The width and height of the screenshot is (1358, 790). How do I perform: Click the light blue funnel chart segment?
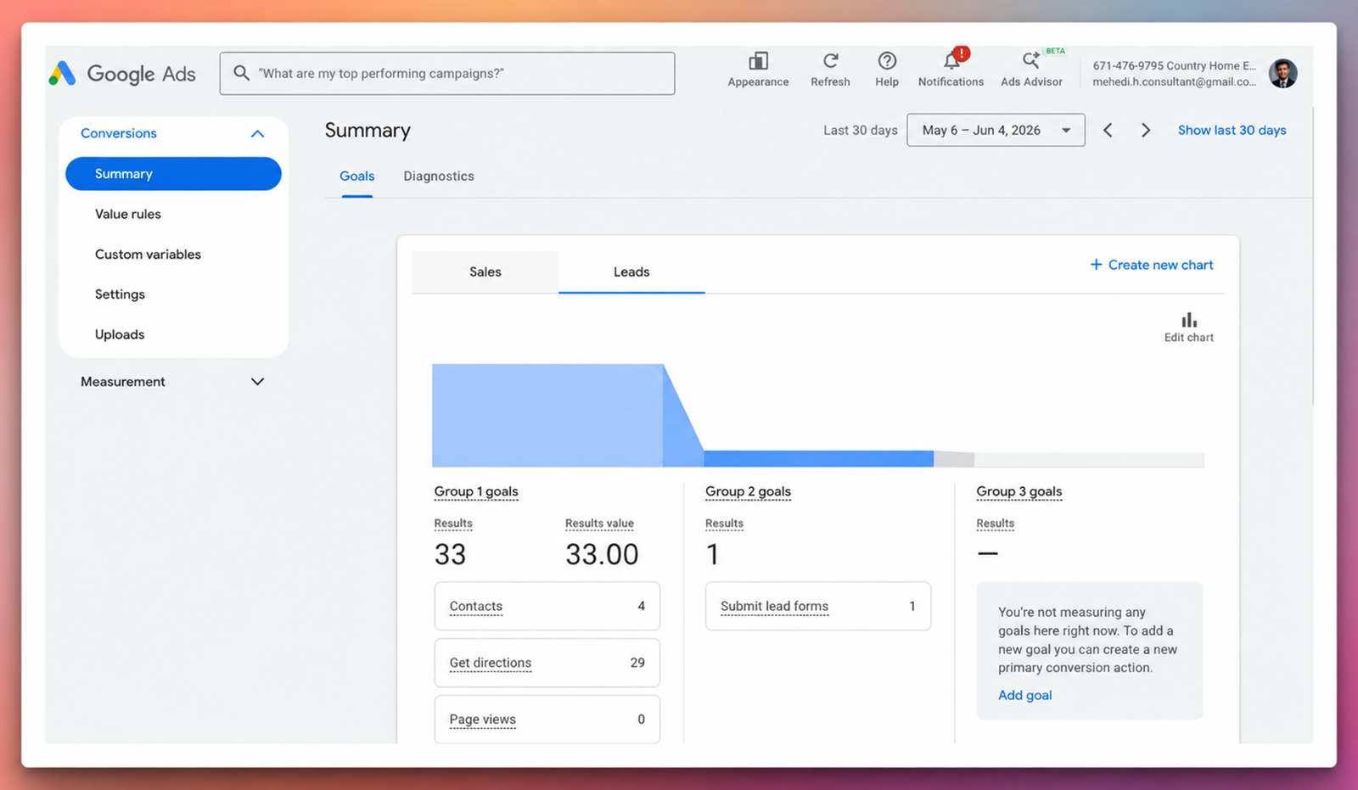(x=547, y=416)
